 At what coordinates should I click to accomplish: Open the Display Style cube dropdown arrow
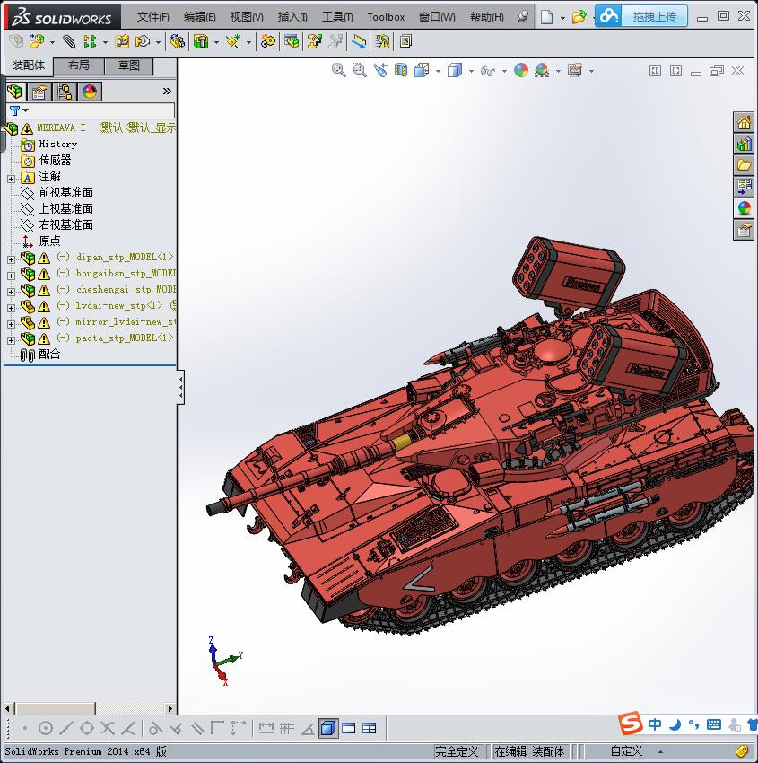point(471,72)
